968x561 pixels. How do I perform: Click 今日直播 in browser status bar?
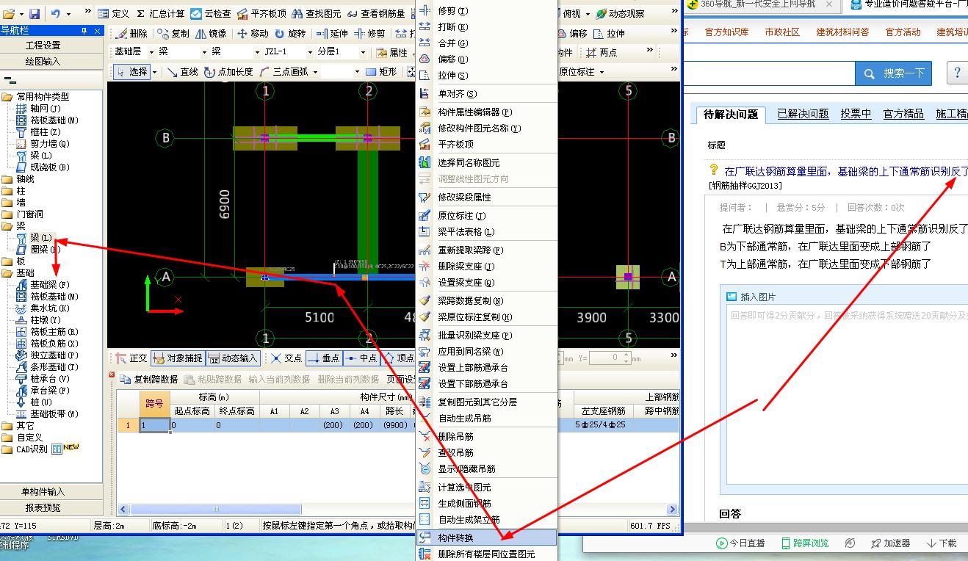(740, 543)
